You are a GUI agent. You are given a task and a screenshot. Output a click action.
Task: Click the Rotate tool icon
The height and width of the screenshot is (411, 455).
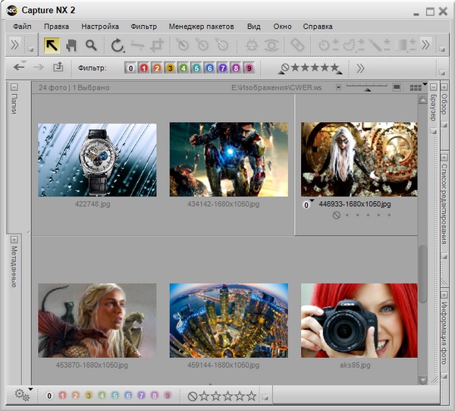tap(117, 45)
